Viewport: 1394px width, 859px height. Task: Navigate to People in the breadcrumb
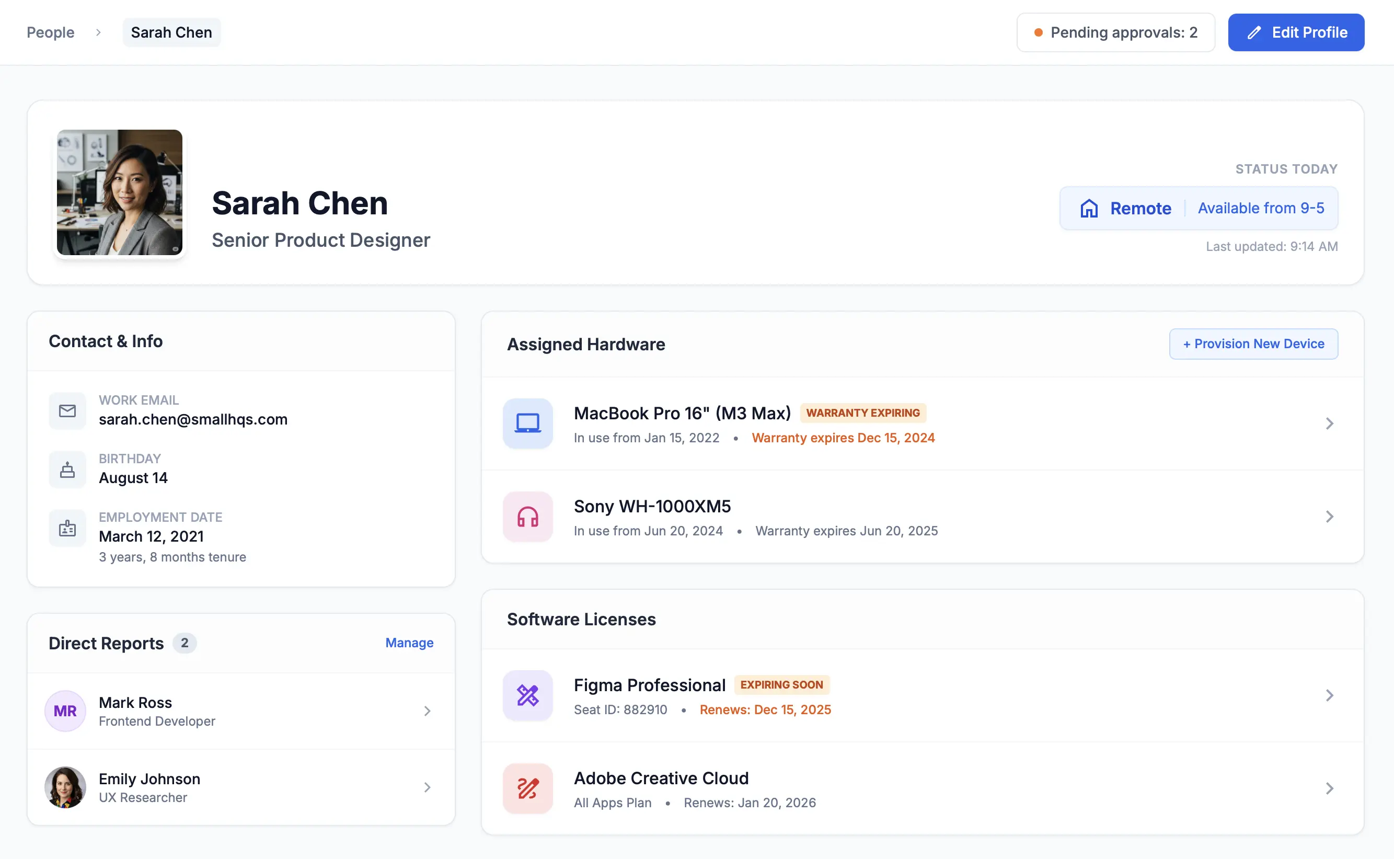pyautogui.click(x=50, y=32)
